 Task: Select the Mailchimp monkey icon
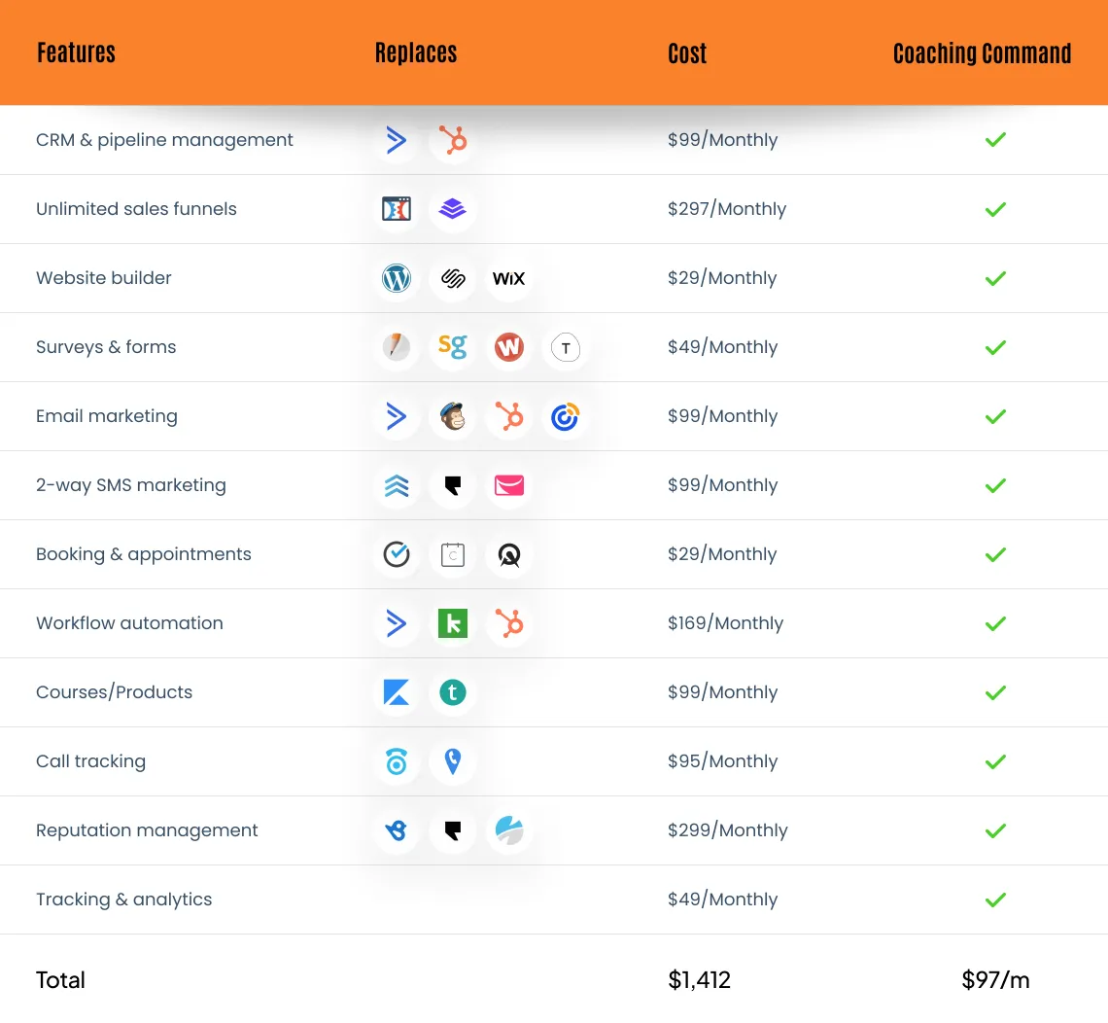point(453,416)
